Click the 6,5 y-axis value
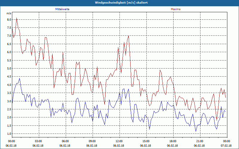Viewport: 239px width, 149px height. click(9, 44)
